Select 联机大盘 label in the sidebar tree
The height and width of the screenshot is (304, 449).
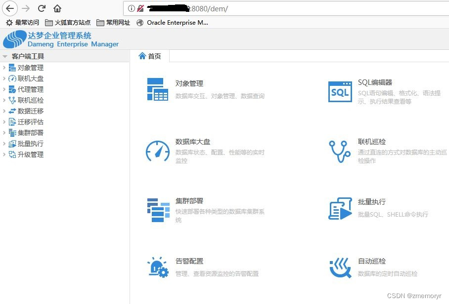[x=31, y=78]
